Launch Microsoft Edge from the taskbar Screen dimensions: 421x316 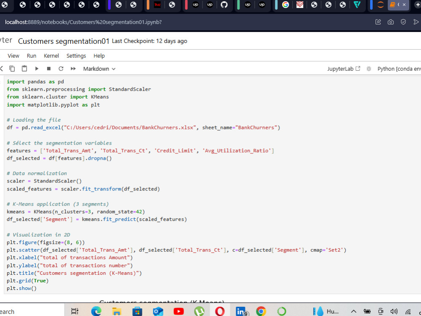96,311
